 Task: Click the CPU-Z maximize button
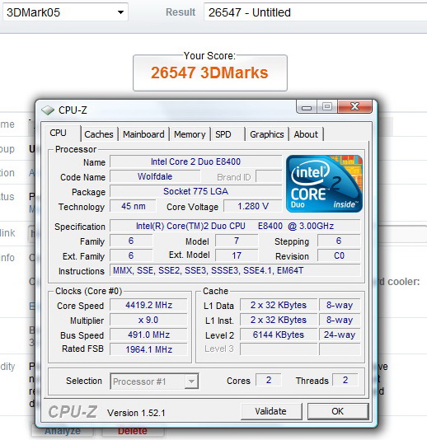tap(327, 106)
